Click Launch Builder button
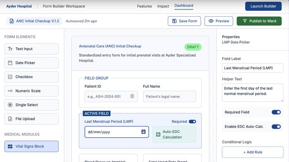 pyautogui.click(x=263, y=6)
